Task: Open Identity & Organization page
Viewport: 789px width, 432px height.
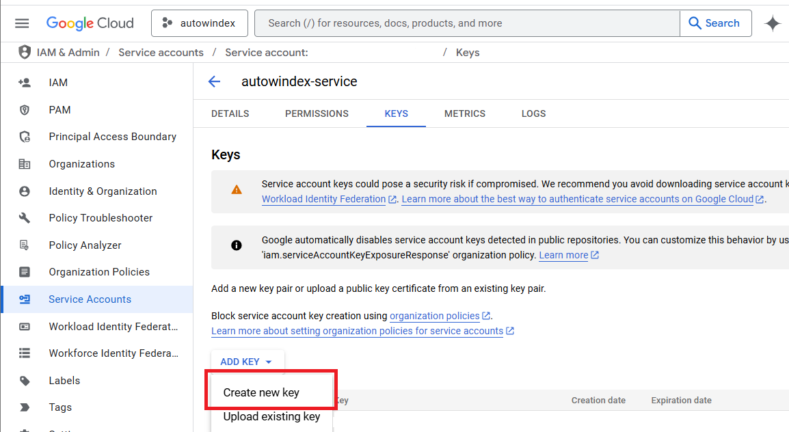Action: (103, 191)
